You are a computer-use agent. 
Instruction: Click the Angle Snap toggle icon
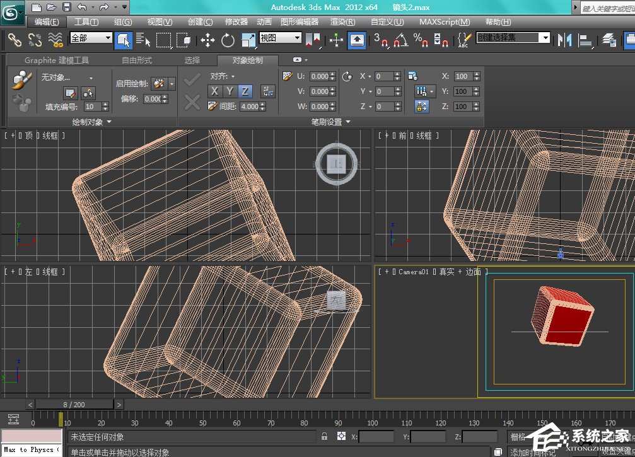(x=400, y=40)
